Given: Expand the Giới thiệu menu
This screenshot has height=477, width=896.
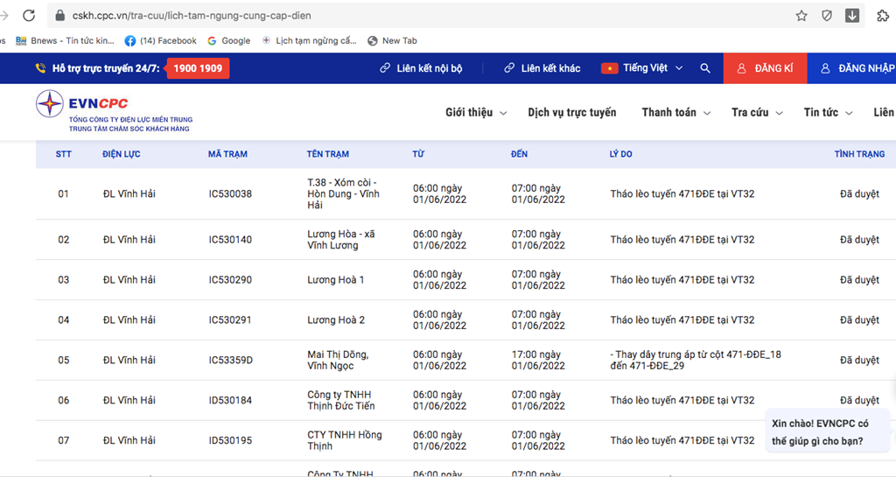Looking at the screenshot, I should [x=475, y=113].
